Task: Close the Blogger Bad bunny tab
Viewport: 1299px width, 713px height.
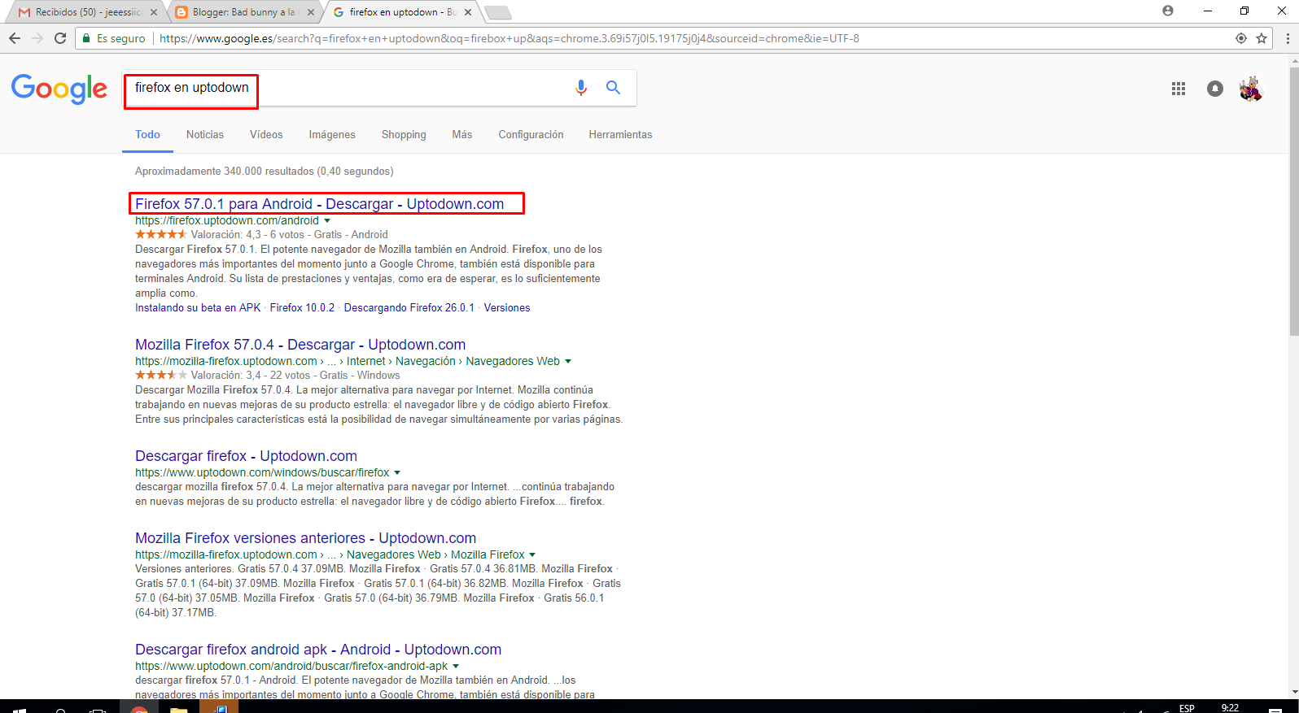Action: coord(310,12)
